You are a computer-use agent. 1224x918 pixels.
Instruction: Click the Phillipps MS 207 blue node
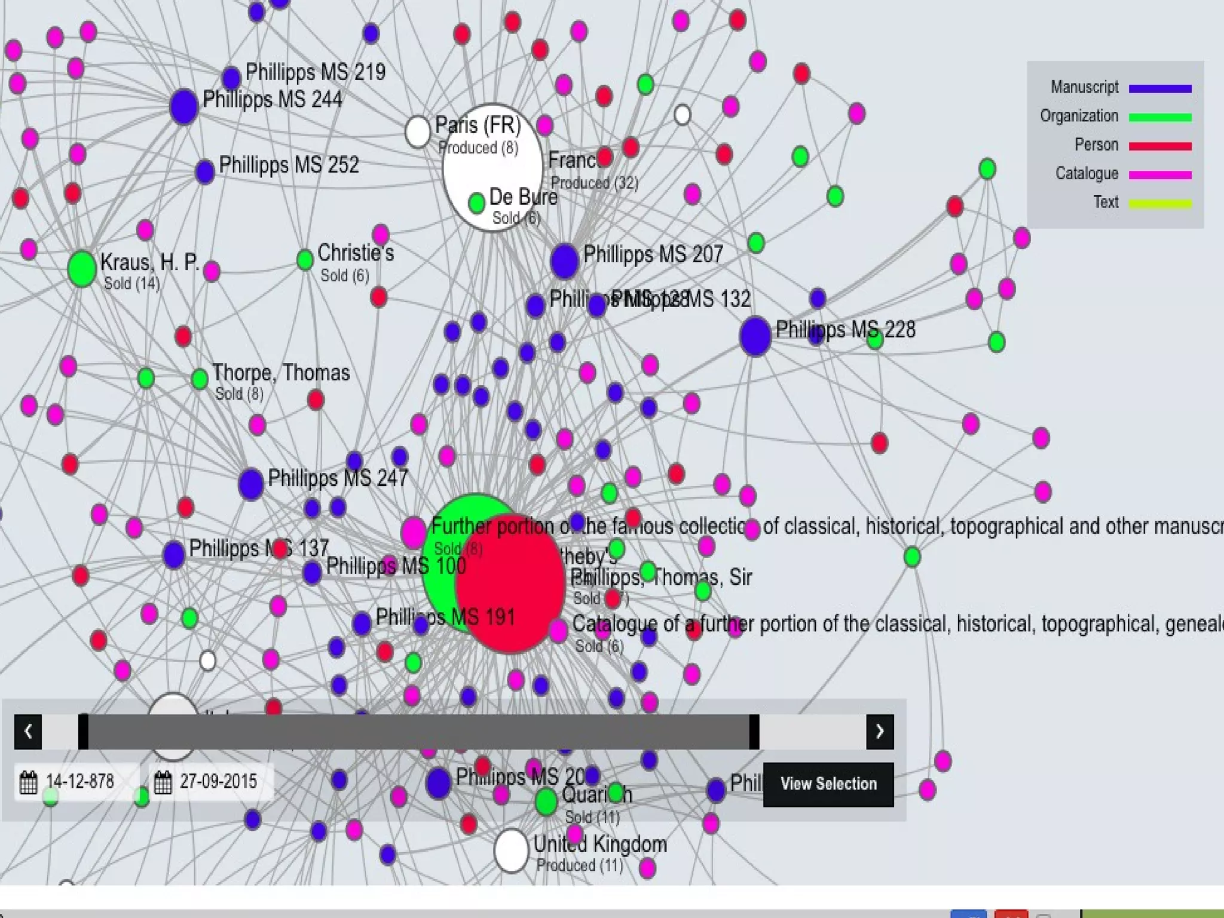click(564, 261)
